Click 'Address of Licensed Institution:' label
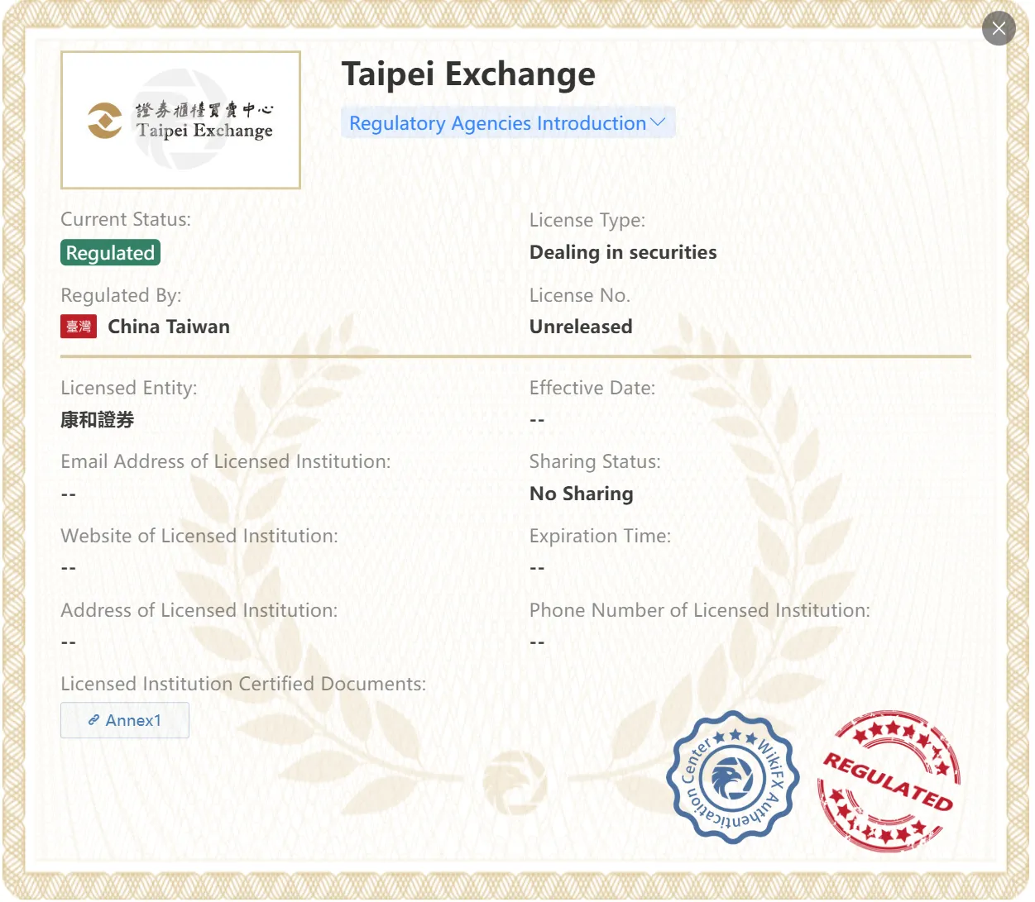 (x=199, y=610)
